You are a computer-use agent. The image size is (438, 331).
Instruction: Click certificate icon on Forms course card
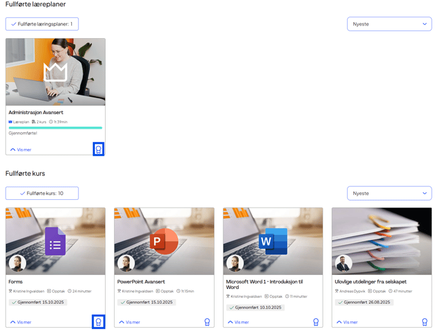[x=98, y=321]
